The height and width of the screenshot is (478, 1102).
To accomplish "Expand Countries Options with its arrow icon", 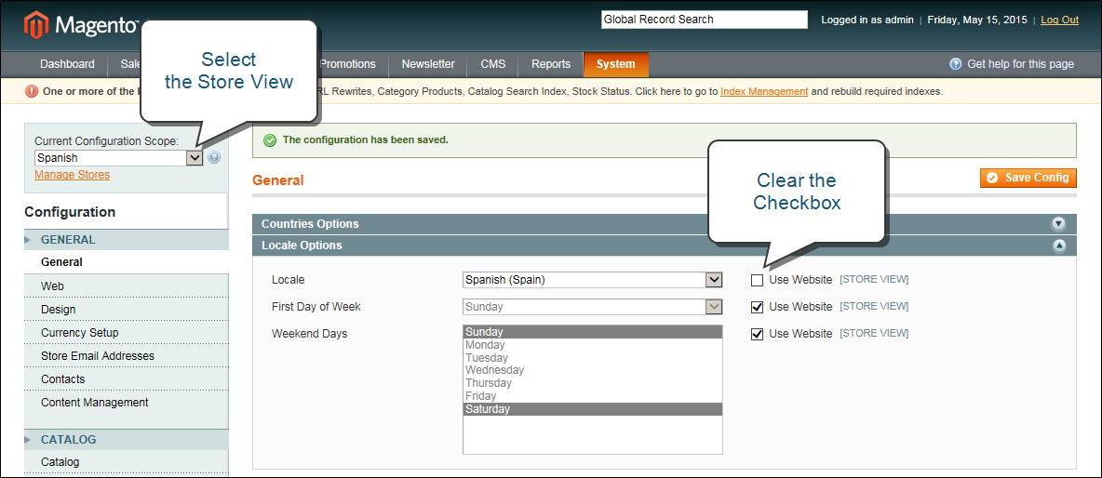I will (1058, 224).
